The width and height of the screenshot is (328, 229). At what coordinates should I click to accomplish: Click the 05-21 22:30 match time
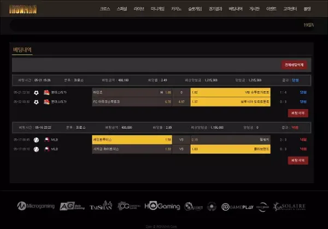click(x=22, y=92)
